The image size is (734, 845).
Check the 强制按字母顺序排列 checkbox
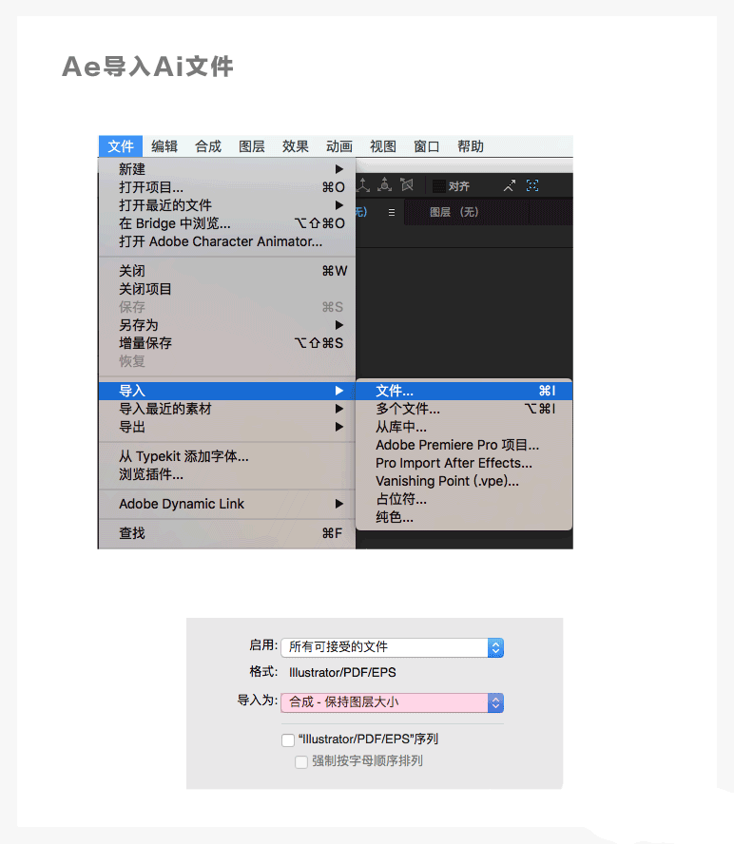click(301, 762)
